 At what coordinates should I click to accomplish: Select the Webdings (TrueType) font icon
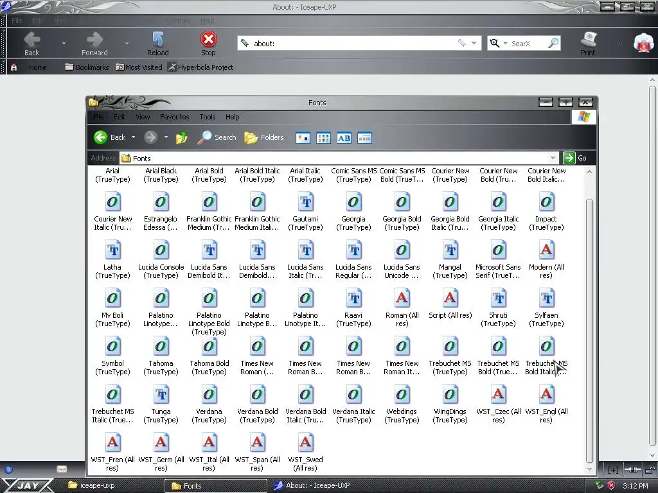point(402,395)
